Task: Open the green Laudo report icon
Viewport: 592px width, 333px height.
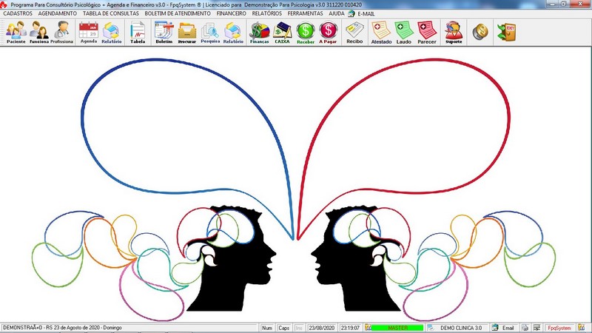Action: pyautogui.click(x=403, y=33)
